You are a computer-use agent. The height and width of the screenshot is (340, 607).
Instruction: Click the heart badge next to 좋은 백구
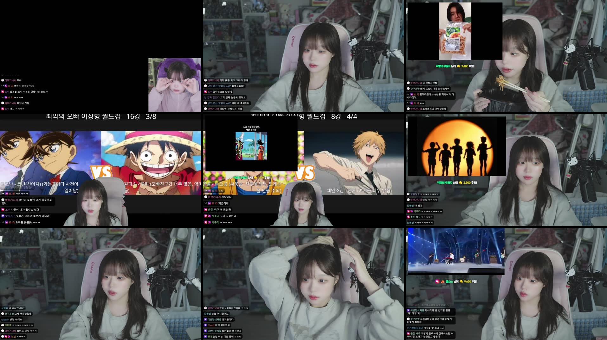click(x=409, y=217)
